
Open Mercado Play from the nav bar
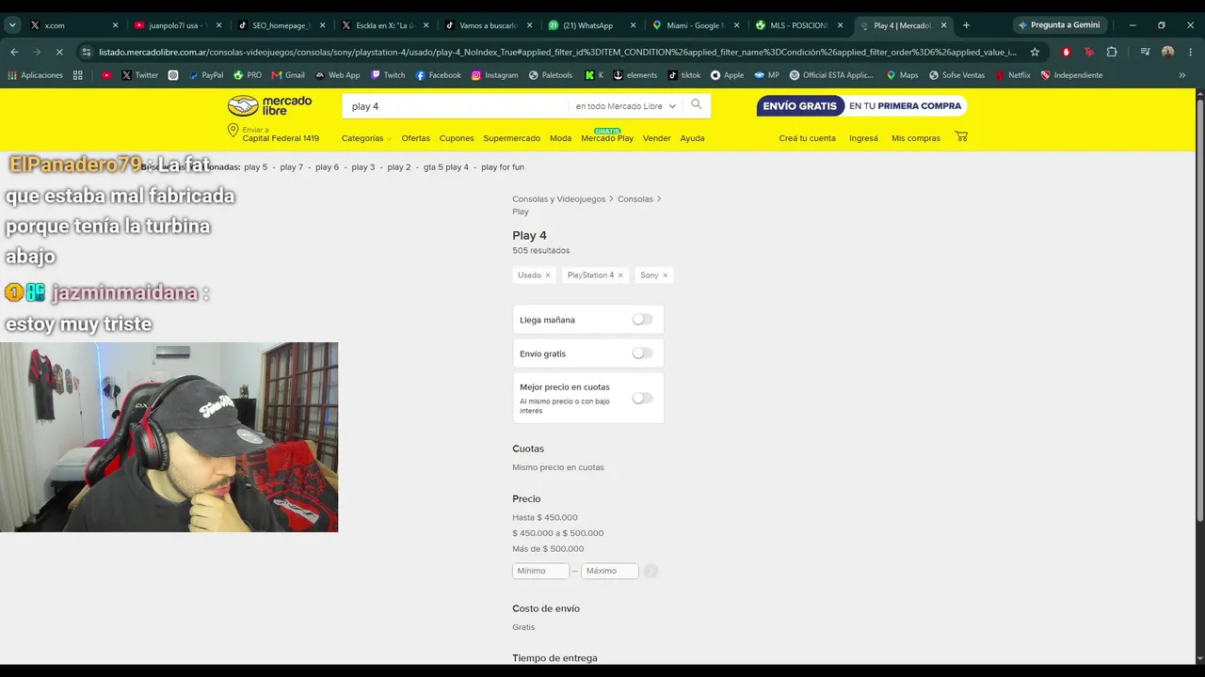click(607, 138)
